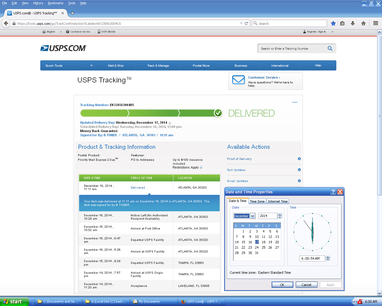Expand the Text Updates option
This screenshot has width=382, height=306.
[x=299, y=170]
